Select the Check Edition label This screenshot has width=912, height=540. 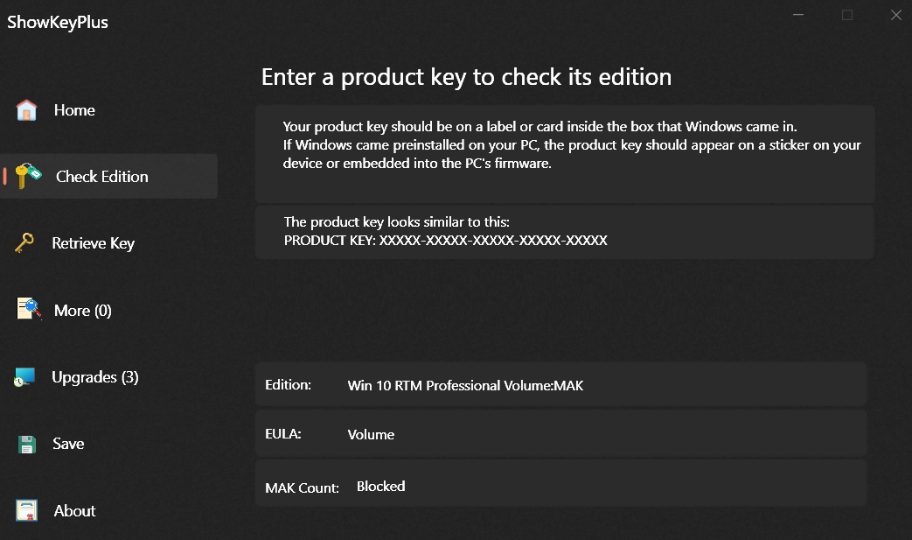pos(101,176)
